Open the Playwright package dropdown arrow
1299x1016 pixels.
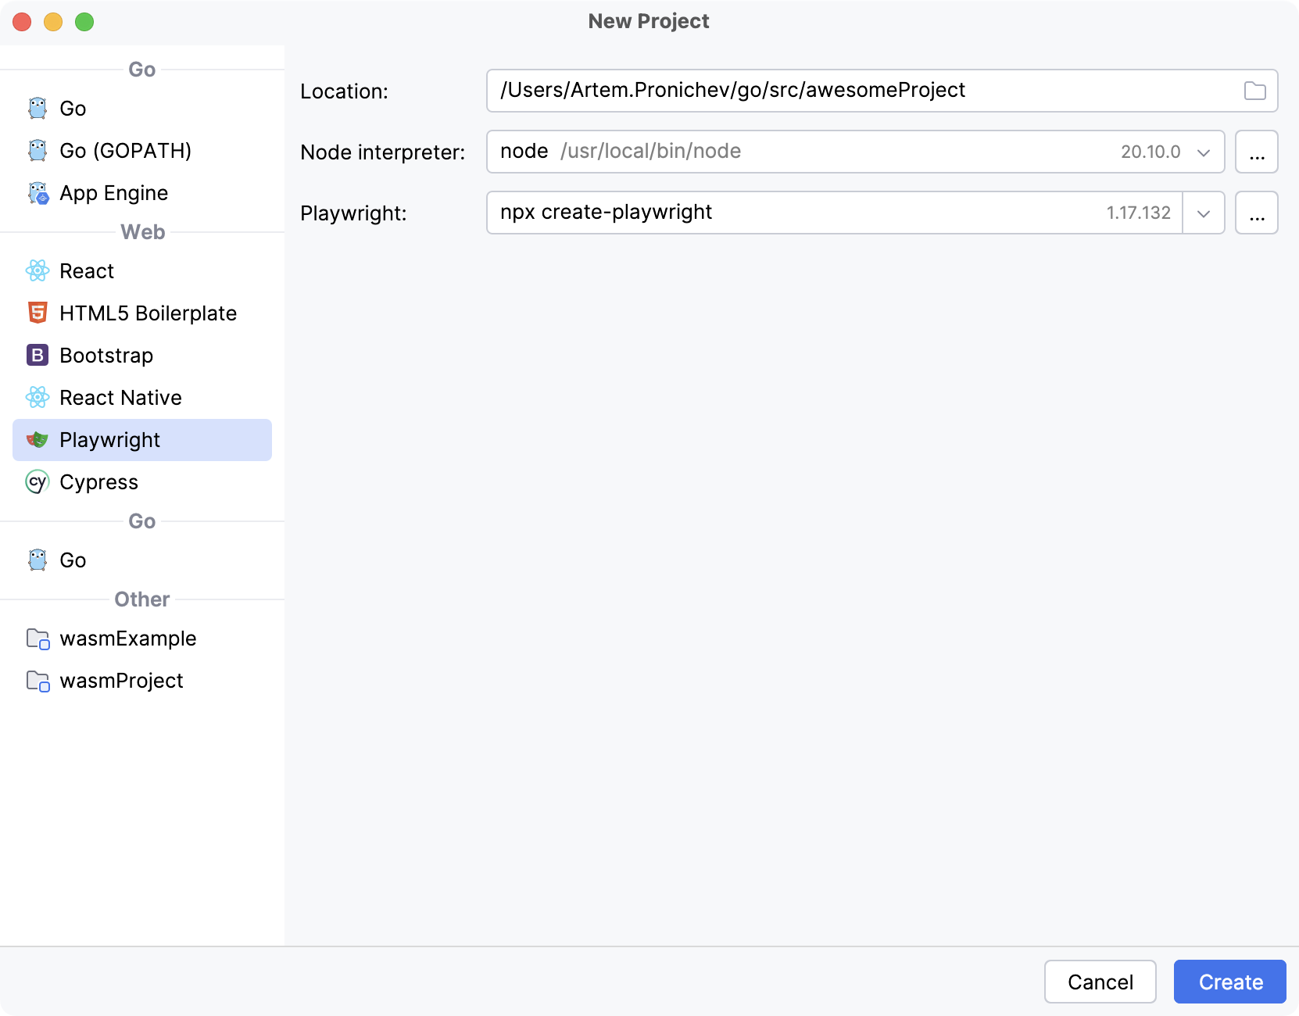point(1203,213)
